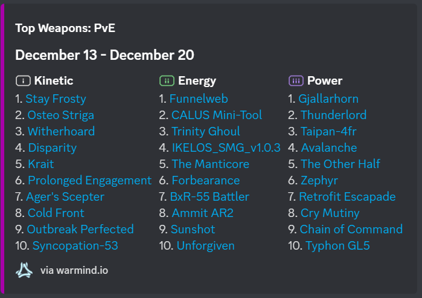Click the Energy ammo slot icon

coord(167,81)
